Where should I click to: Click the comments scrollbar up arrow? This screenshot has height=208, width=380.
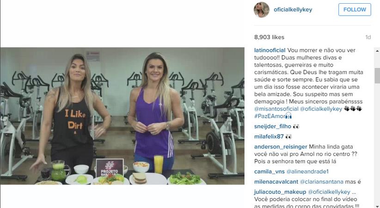377,51
